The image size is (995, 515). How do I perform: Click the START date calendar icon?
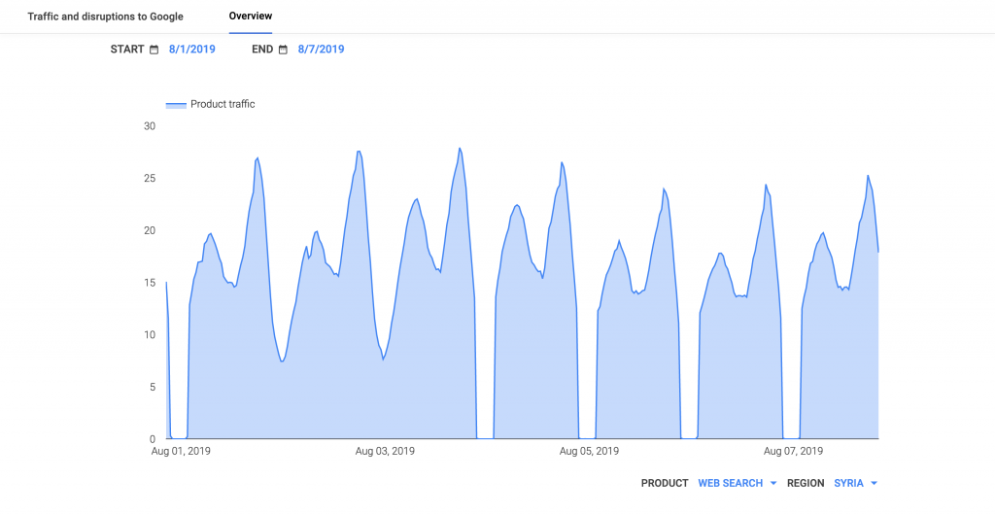tap(154, 50)
